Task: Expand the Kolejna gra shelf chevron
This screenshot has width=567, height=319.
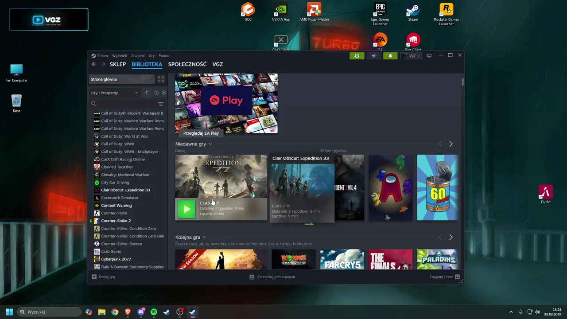Action: click(204, 237)
